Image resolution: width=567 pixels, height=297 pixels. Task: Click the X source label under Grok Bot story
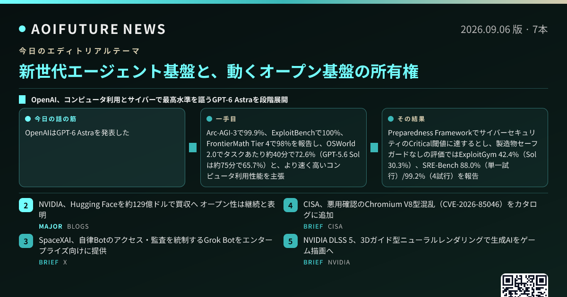pos(65,262)
